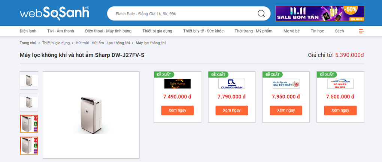Click Đề xuất badge on Quang Hạnh card
Screen dimensions: 382x162
pos(218,74)
